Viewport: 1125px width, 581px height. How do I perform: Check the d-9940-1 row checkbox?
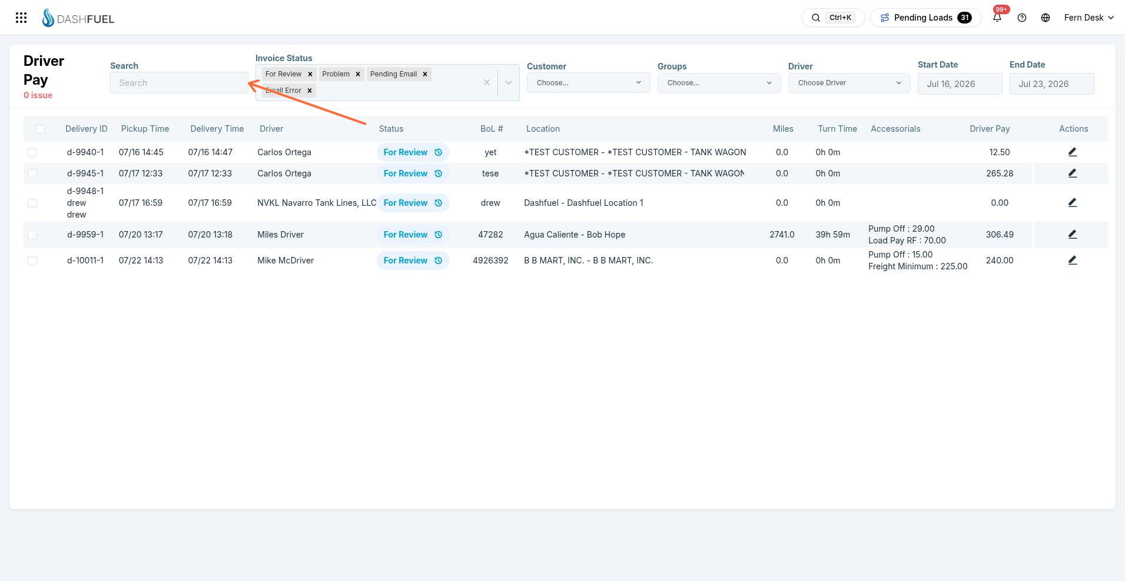tap(32, 153)
